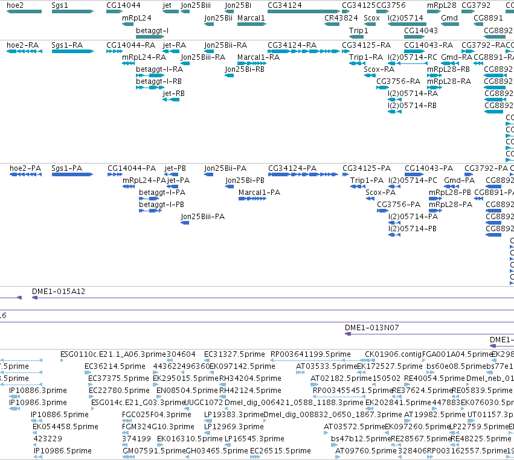The height and width of the screenshot is (460, 514).
Task: Select the Scox-RA transcript label
Action: (x=379, y=69)
